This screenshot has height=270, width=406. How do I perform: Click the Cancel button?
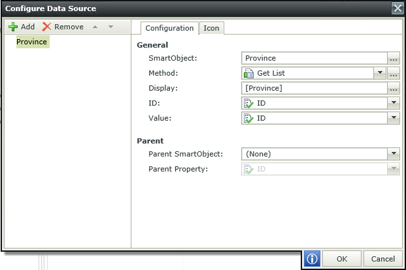pos(383,259)
